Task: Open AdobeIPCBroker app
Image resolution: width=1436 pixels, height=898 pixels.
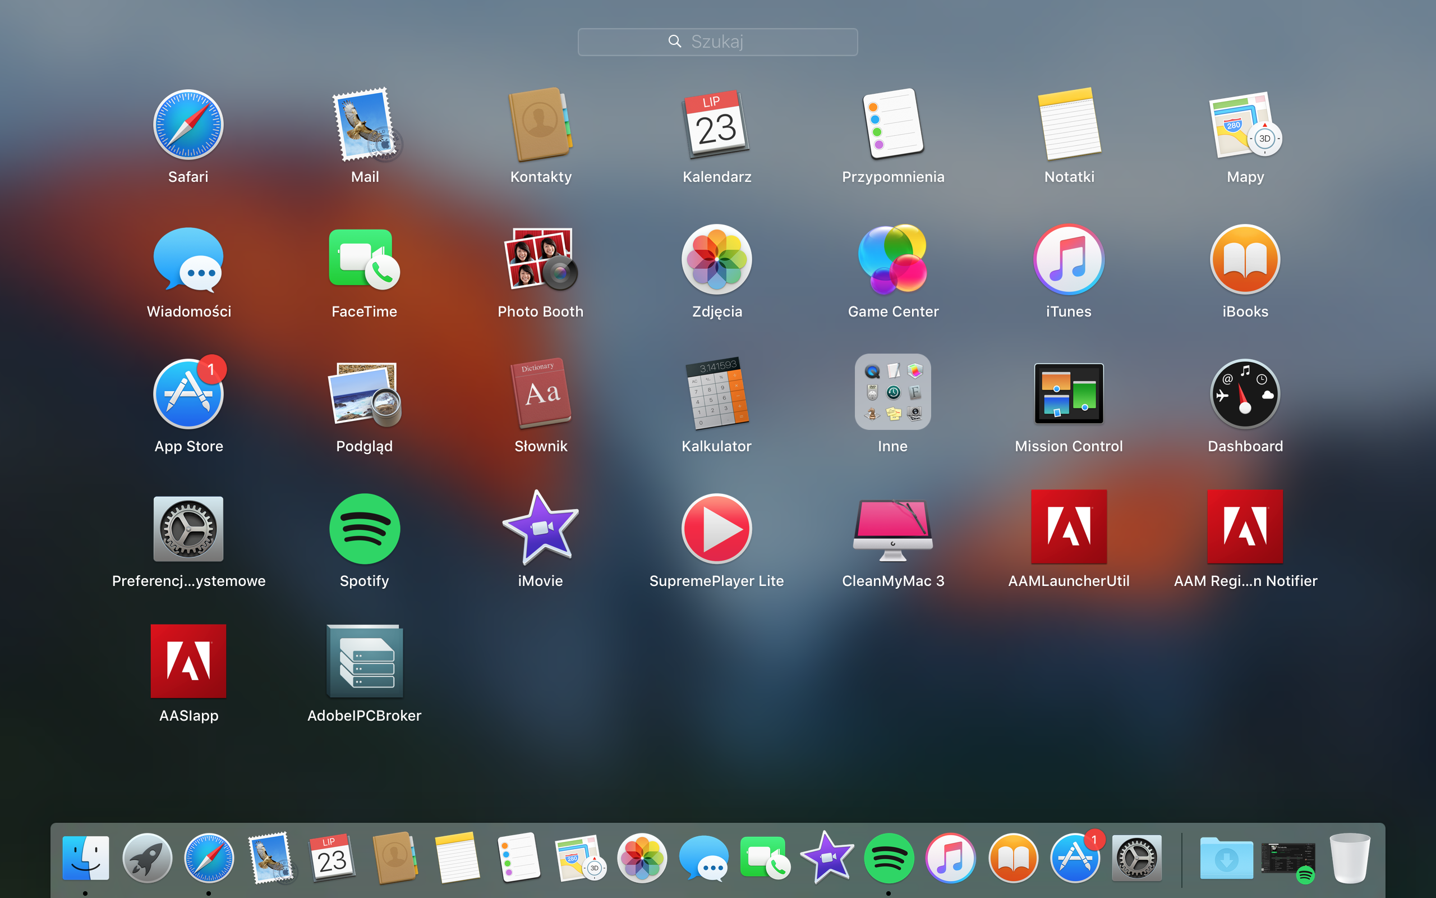Action: [365, 661]
